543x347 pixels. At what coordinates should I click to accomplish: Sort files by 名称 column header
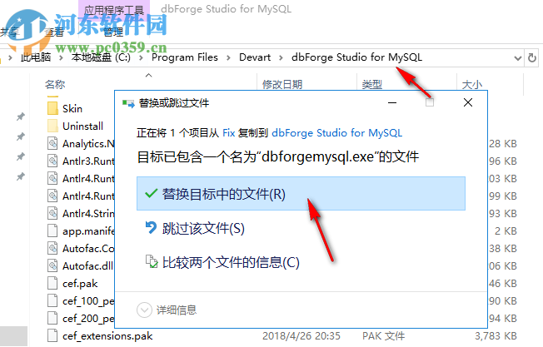(x=55, y=84)
